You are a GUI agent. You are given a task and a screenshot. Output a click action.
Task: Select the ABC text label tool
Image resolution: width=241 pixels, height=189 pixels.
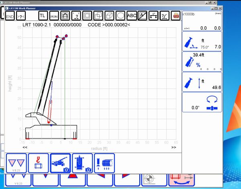[132, 16]
